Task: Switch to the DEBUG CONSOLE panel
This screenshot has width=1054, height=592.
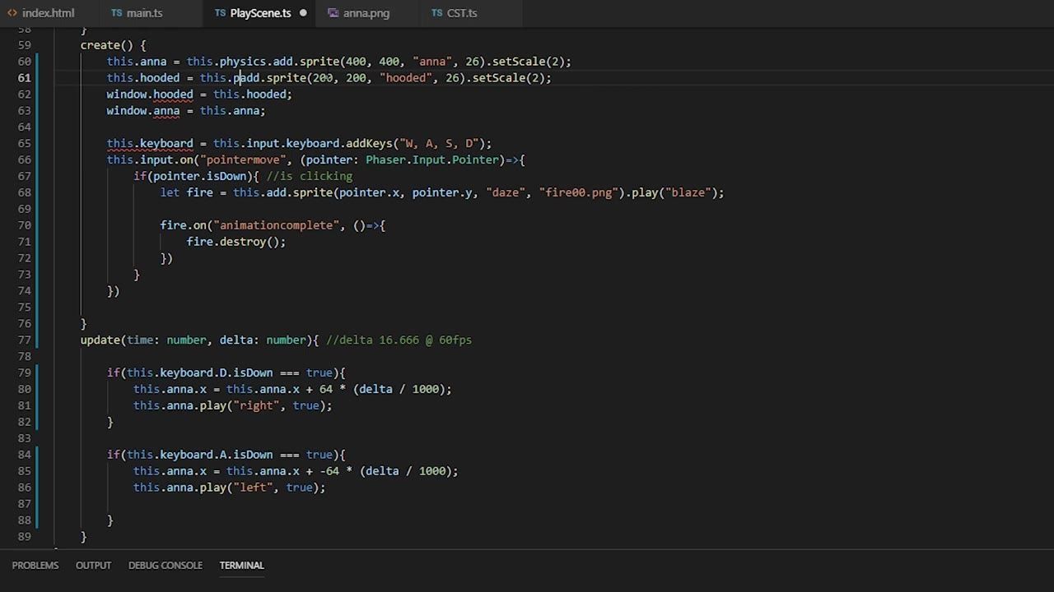Action: point(166,565)
